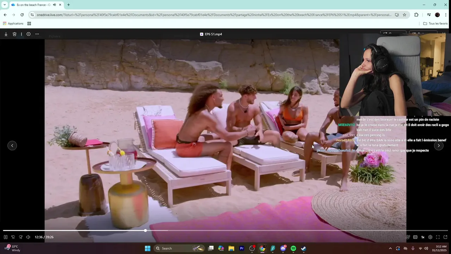Screen dimensions: 451x254
Task: Open Chrome three-dot menu
Action: 446,15
